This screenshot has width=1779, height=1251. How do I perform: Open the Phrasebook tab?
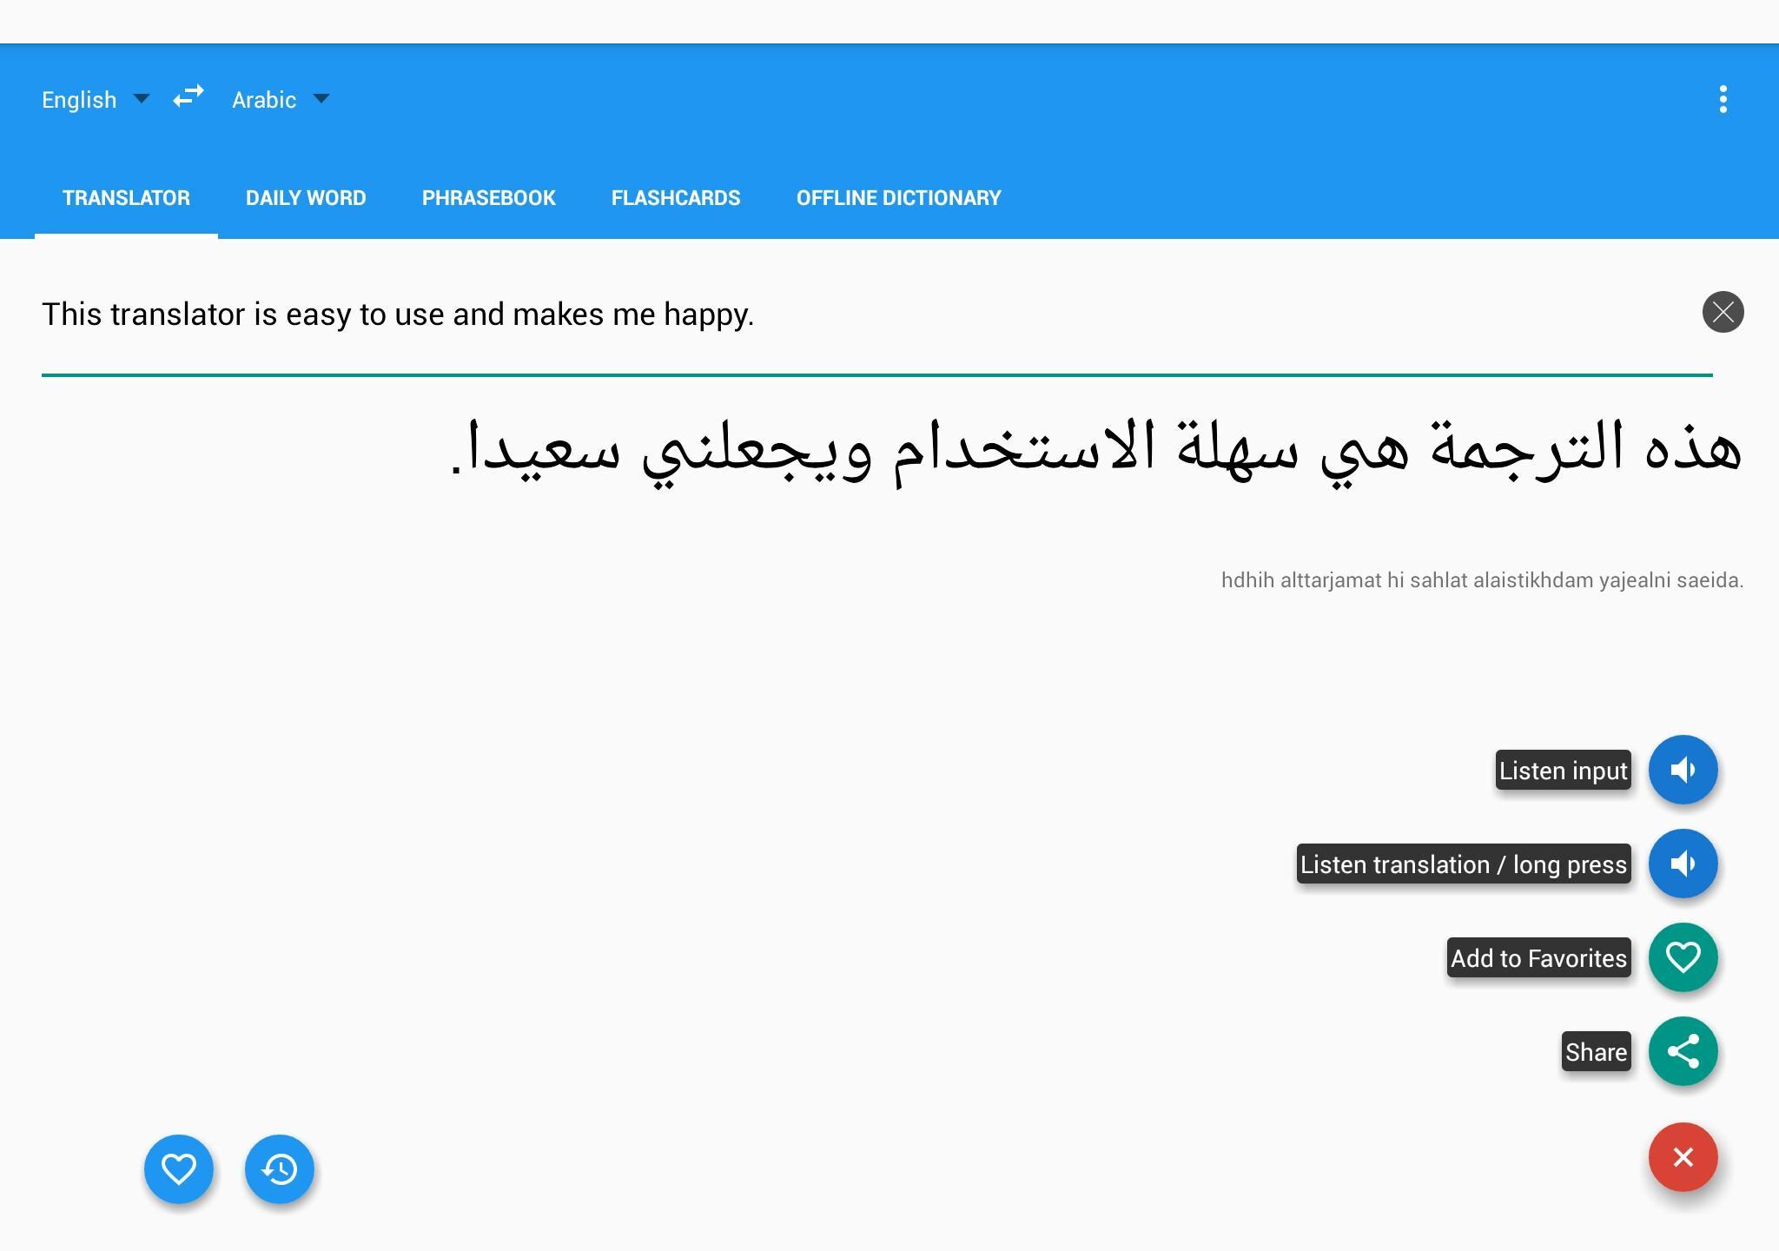point(488,198)
